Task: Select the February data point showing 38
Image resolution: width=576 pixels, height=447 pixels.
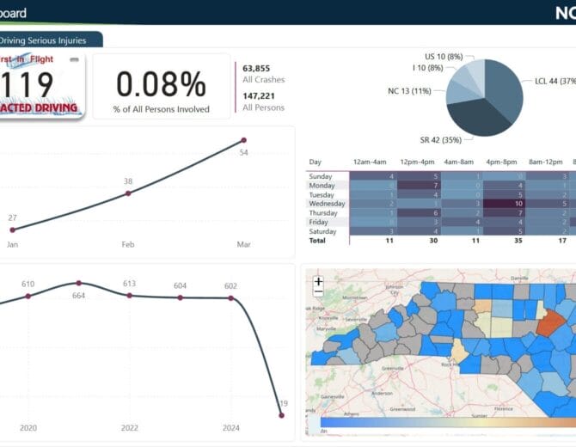Action: [x=128, y=193]
